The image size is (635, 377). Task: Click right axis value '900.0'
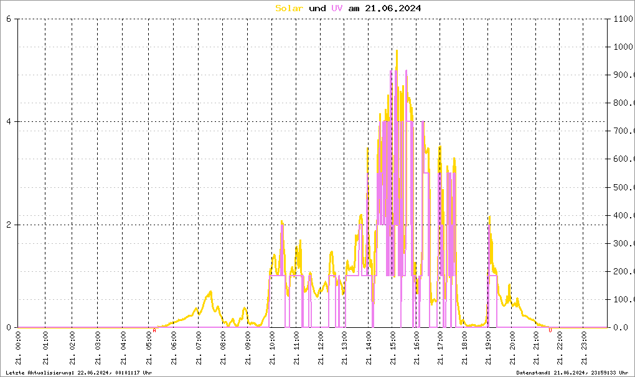(624, 75)
